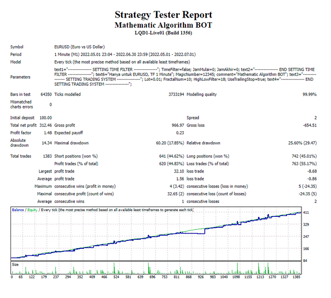Click the x-axis tick label 524
Viewport: 331px width, 298px height.
(116, 277)
